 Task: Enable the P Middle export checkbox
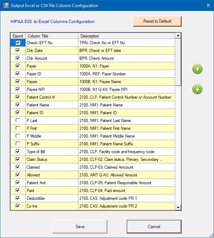(18, 136)
